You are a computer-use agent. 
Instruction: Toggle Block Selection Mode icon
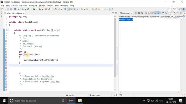click(x=74, y=9)
